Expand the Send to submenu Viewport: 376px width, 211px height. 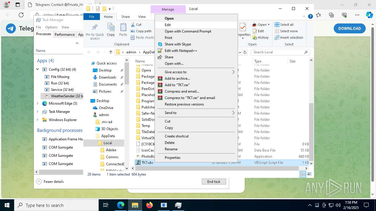(196, 113)
